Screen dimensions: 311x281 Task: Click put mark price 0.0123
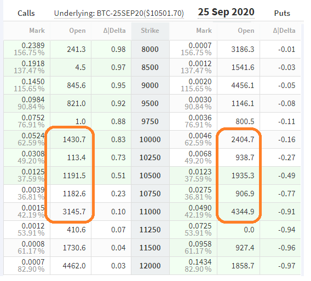[200, 172]
